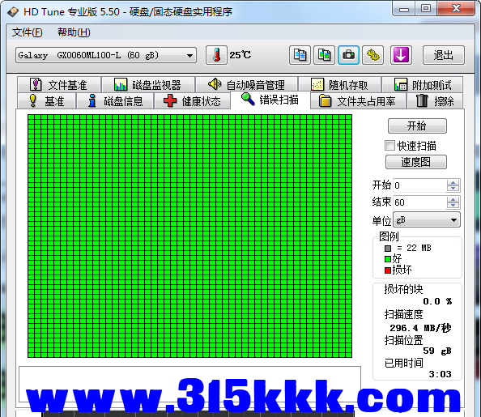Maximize the HD Tune window
Screen dimensions: 481x417
426,8
